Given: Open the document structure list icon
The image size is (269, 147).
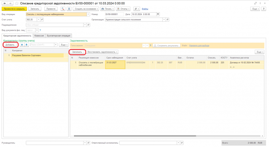Looking at the screenshot, I should (x=69, y=9).
